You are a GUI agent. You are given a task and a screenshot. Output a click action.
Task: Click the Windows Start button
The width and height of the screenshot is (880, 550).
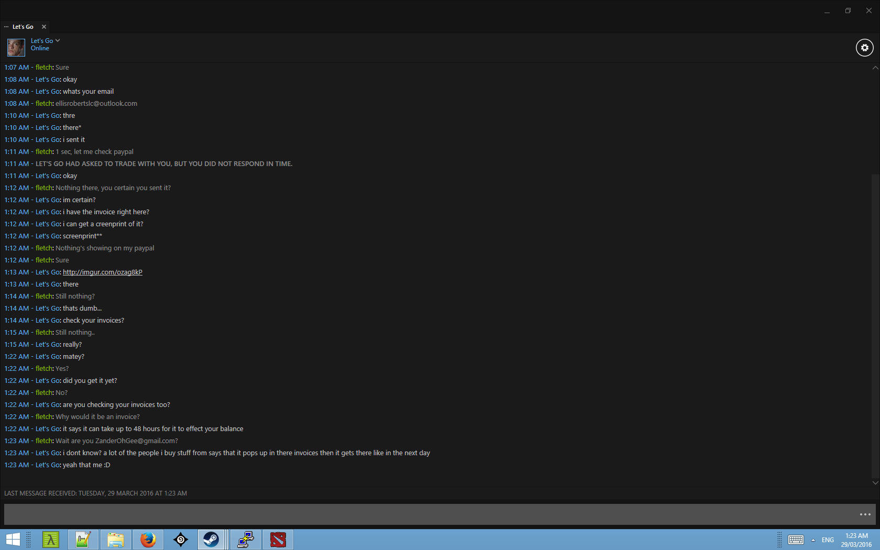coord(13,539)
